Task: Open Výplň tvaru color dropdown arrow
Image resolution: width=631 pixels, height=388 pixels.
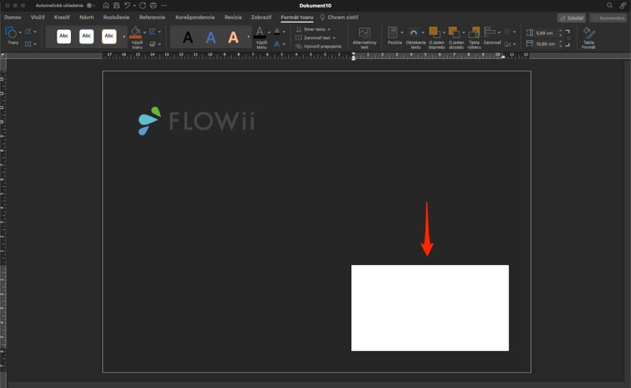Action: (144, 32)
